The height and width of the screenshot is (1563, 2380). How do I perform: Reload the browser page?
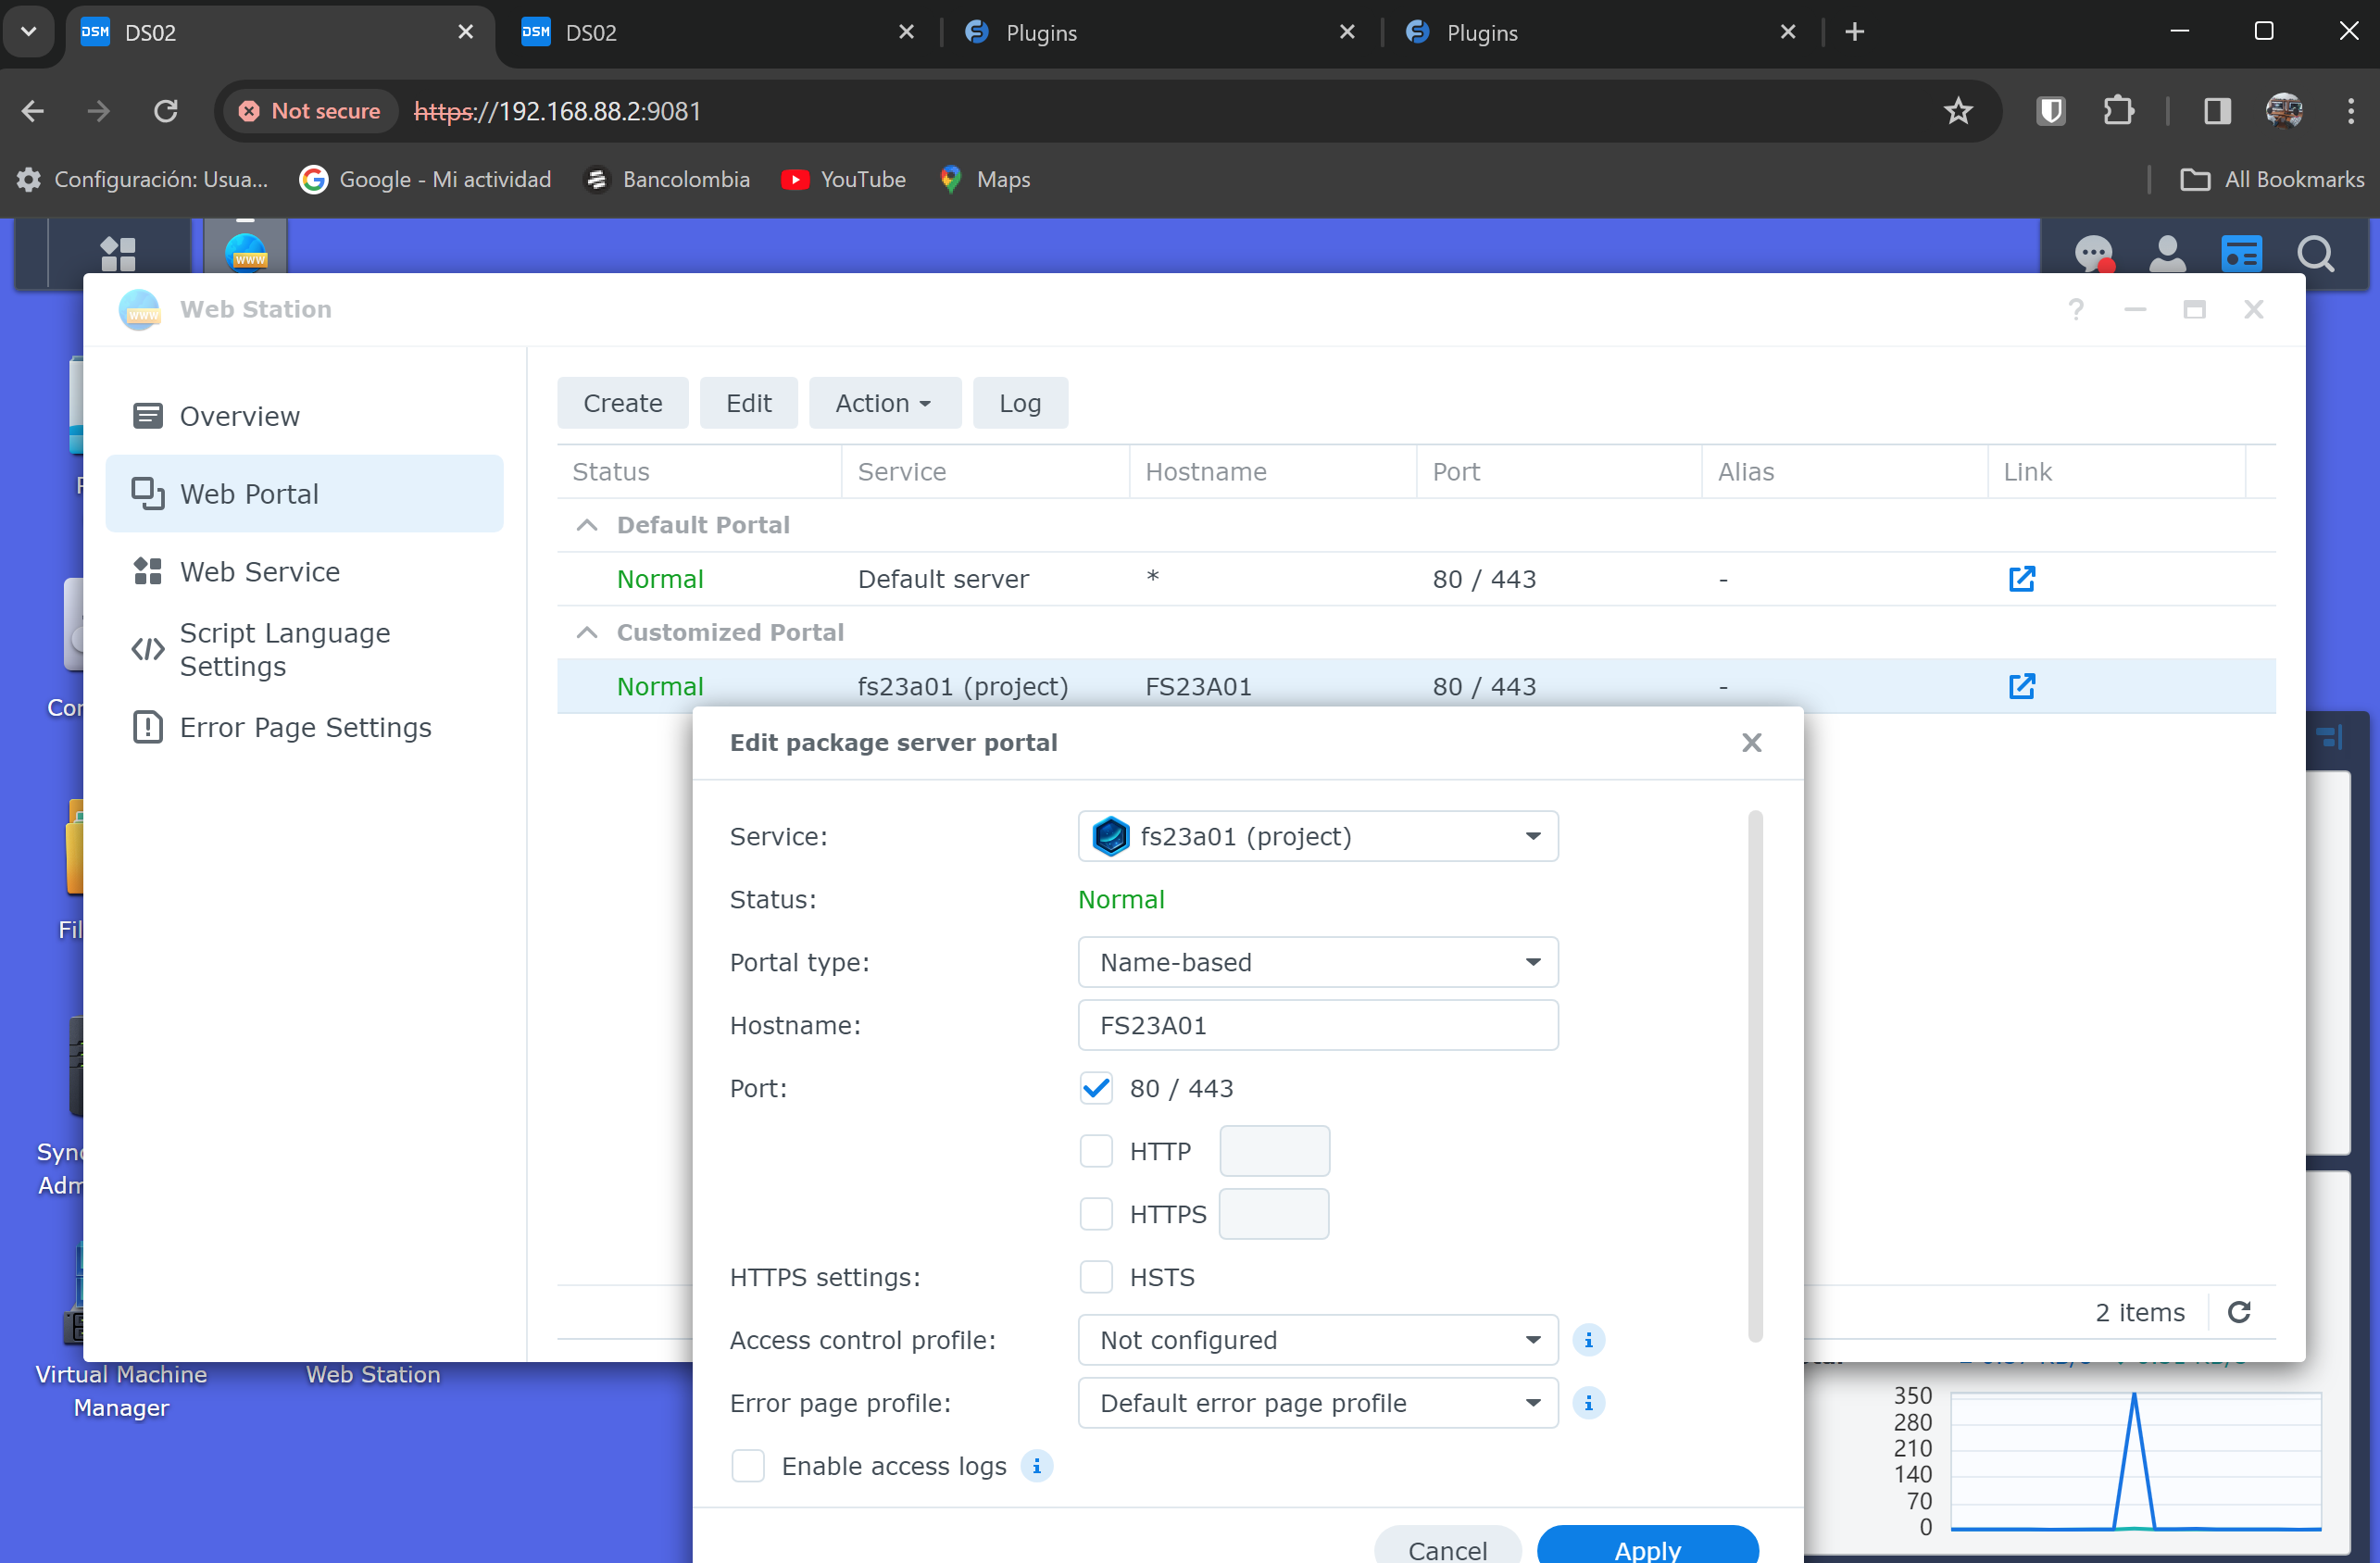point(166,111)
